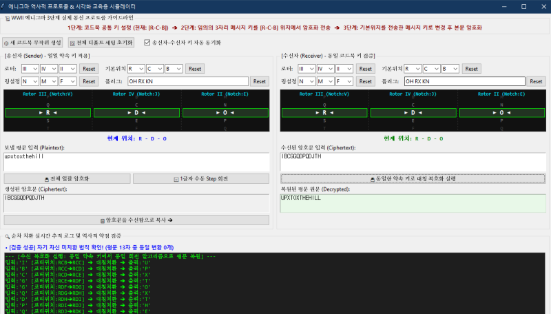Select sender Rotor III window showing R
This screenshot has width=551, height=314.
(x=48, y=113)
